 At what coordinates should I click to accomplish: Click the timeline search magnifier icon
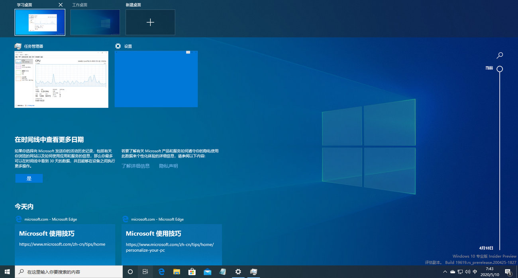(500, 55)
